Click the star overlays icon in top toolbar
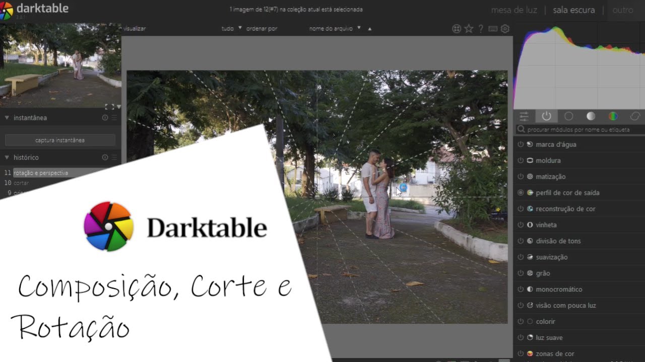This screenshot has height=362, width=645. click(469, 29)
